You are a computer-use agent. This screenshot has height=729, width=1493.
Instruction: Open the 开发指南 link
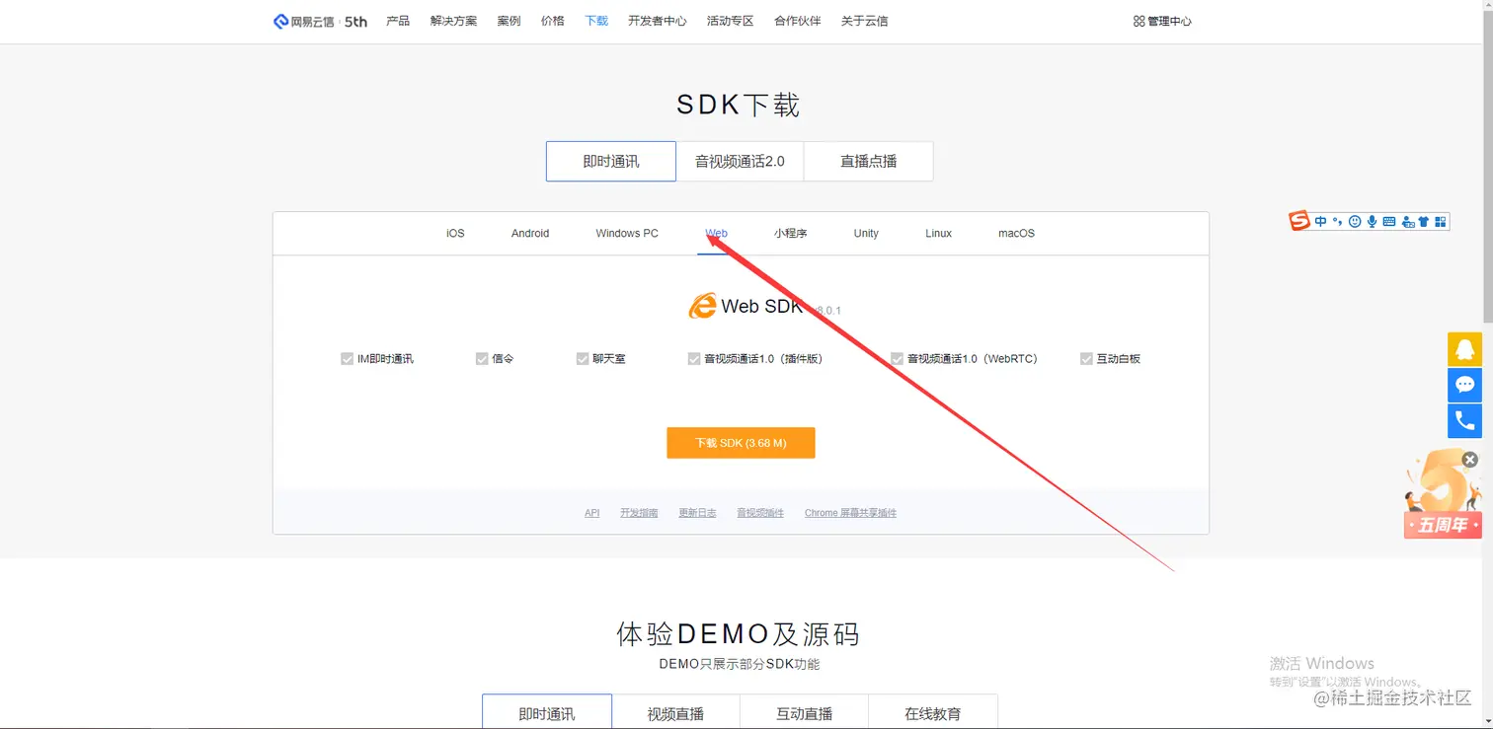(x=639, y=513)
